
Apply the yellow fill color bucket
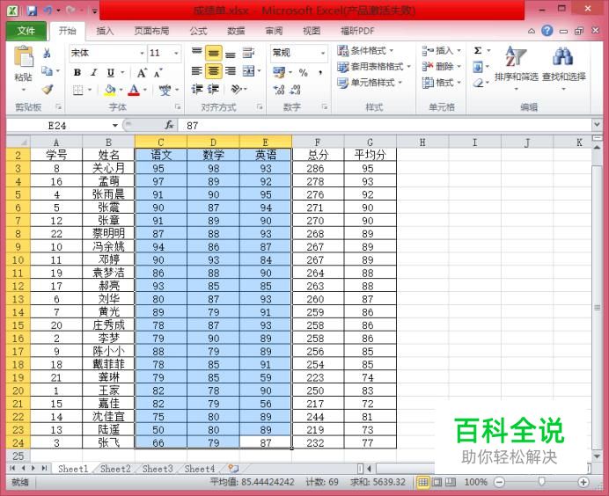[110, 90]
